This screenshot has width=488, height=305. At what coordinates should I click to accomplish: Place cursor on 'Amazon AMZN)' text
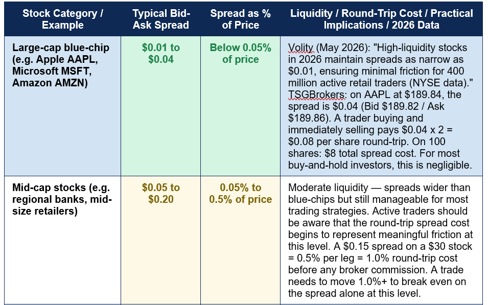tap(50, 83)
